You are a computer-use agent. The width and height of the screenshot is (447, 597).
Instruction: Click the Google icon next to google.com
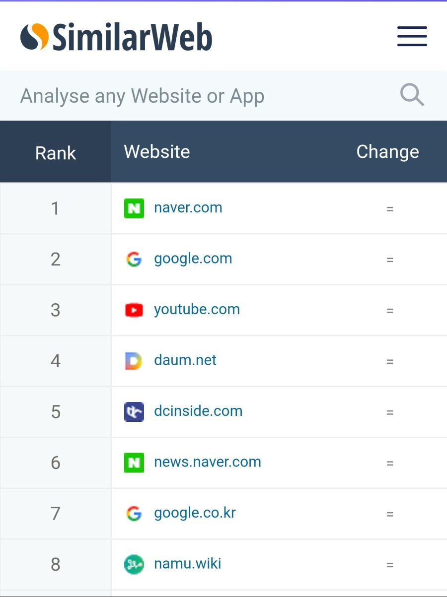(x=133, y=259)
